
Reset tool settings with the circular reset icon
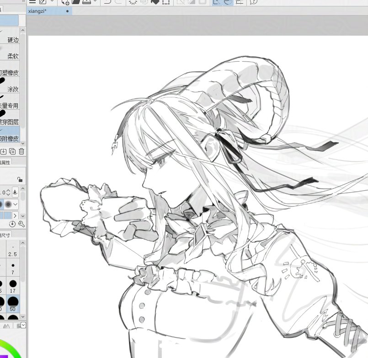[12, 224]
